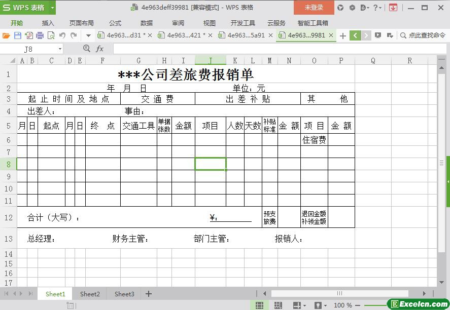Expand the Name Box dropdown arrow
Viewport: 450px width, 310px height.
[60, 49]
